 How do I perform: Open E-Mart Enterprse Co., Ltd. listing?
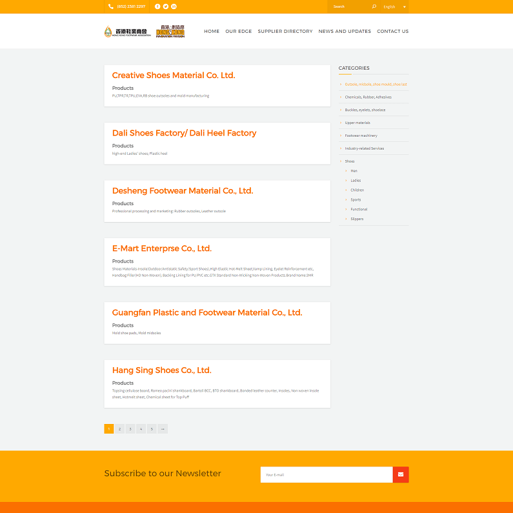(161, 248)
